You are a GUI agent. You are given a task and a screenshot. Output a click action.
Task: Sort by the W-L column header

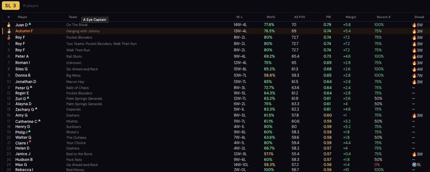click(x=240, y=17)
